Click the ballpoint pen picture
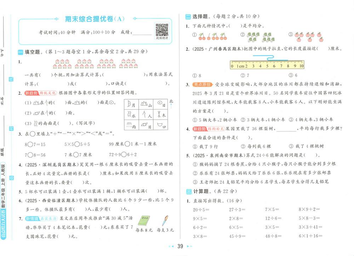 [165, 221]
